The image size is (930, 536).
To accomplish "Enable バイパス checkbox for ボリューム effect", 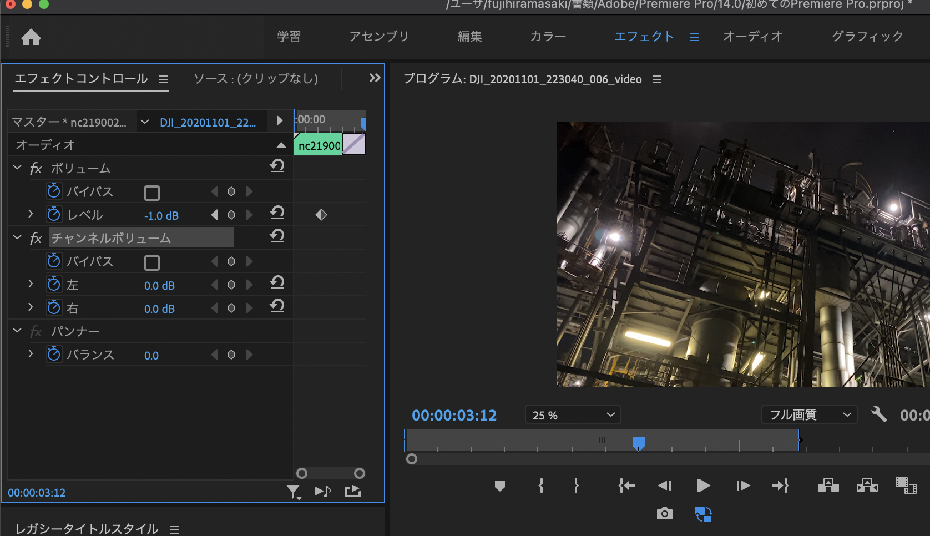I will tap(151, 192).
